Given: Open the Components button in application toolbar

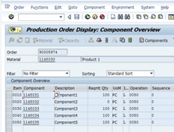Looking at the screenshot, I should point(153,41).
